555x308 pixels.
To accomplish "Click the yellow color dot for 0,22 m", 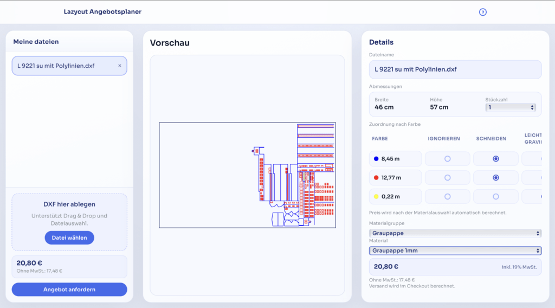I will 376,196.
